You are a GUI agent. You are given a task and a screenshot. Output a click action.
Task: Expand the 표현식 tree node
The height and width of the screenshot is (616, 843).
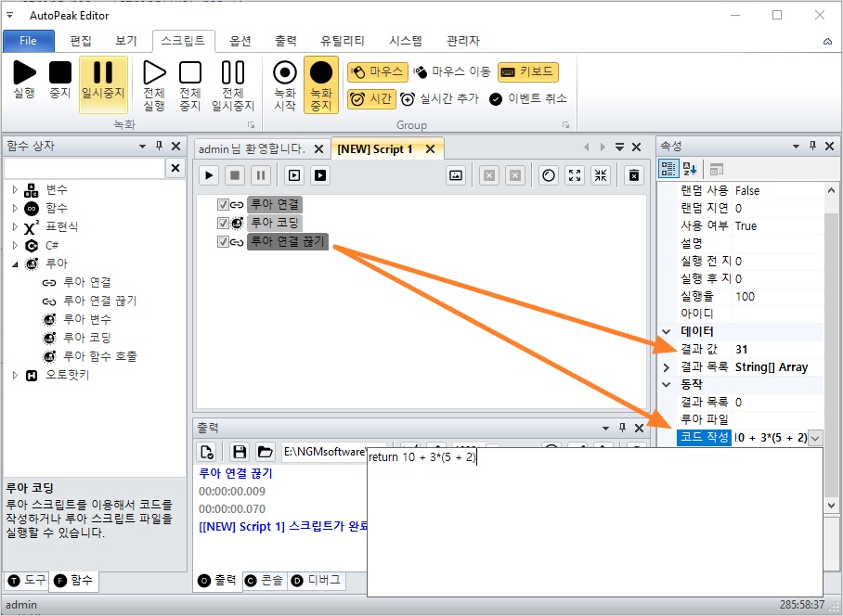(15, 226)
